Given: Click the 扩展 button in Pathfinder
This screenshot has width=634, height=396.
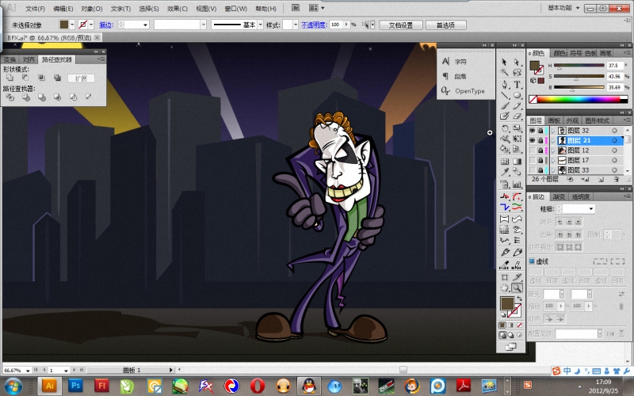Looking at the screenshot, I should pos(81,78).
